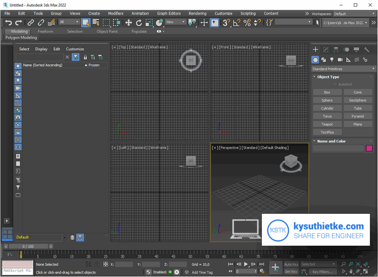Click the Set Key mode button
378x277 pixels.
pos(291,272)
